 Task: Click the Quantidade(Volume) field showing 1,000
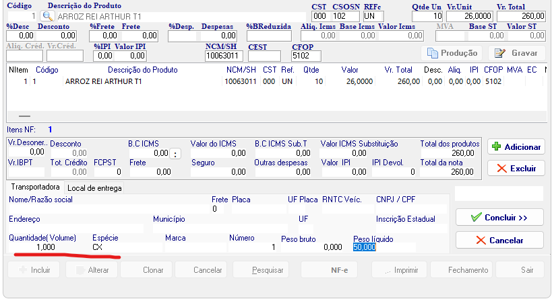click(x=32, y=247)
